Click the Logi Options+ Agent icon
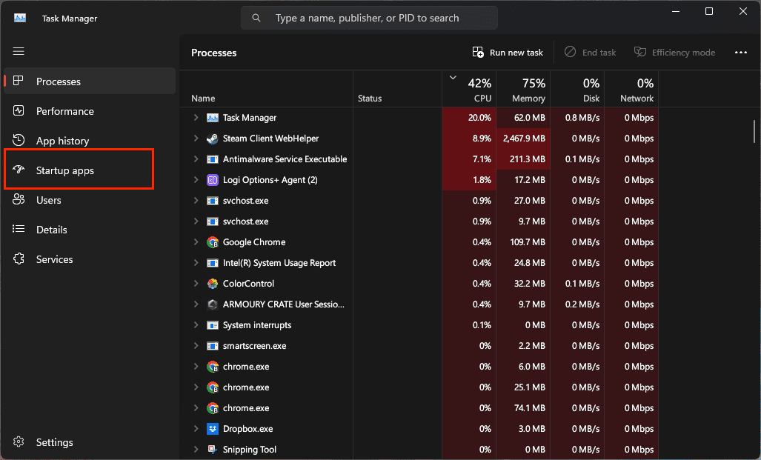 (x=212, y=180)
